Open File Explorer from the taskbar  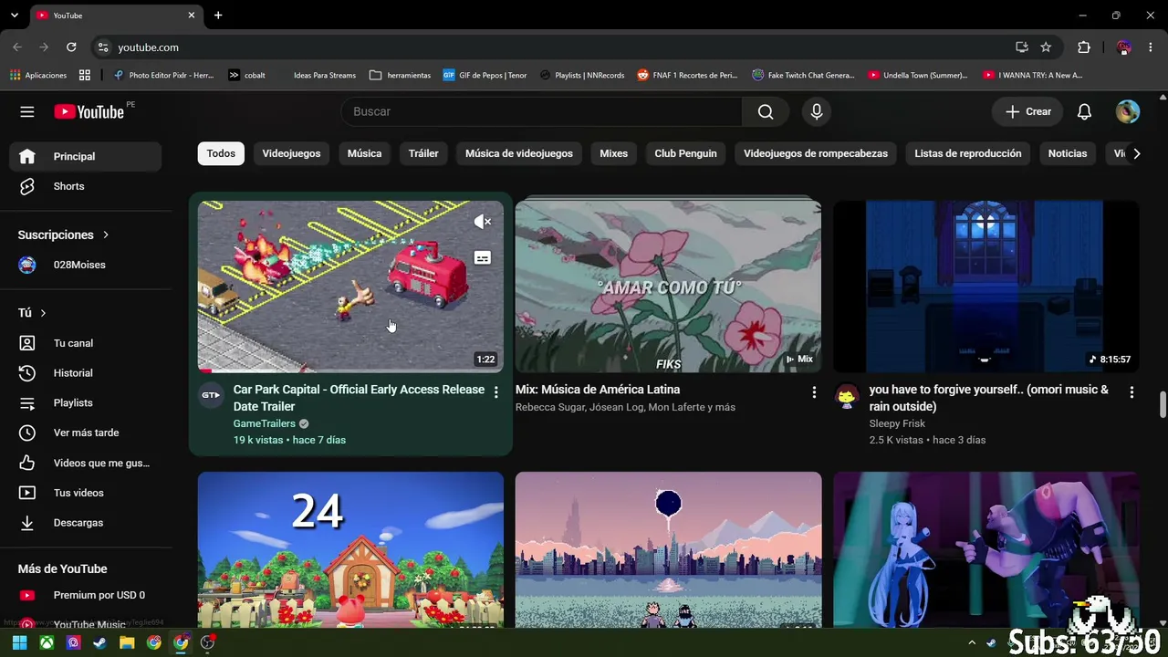pos(127,642)
